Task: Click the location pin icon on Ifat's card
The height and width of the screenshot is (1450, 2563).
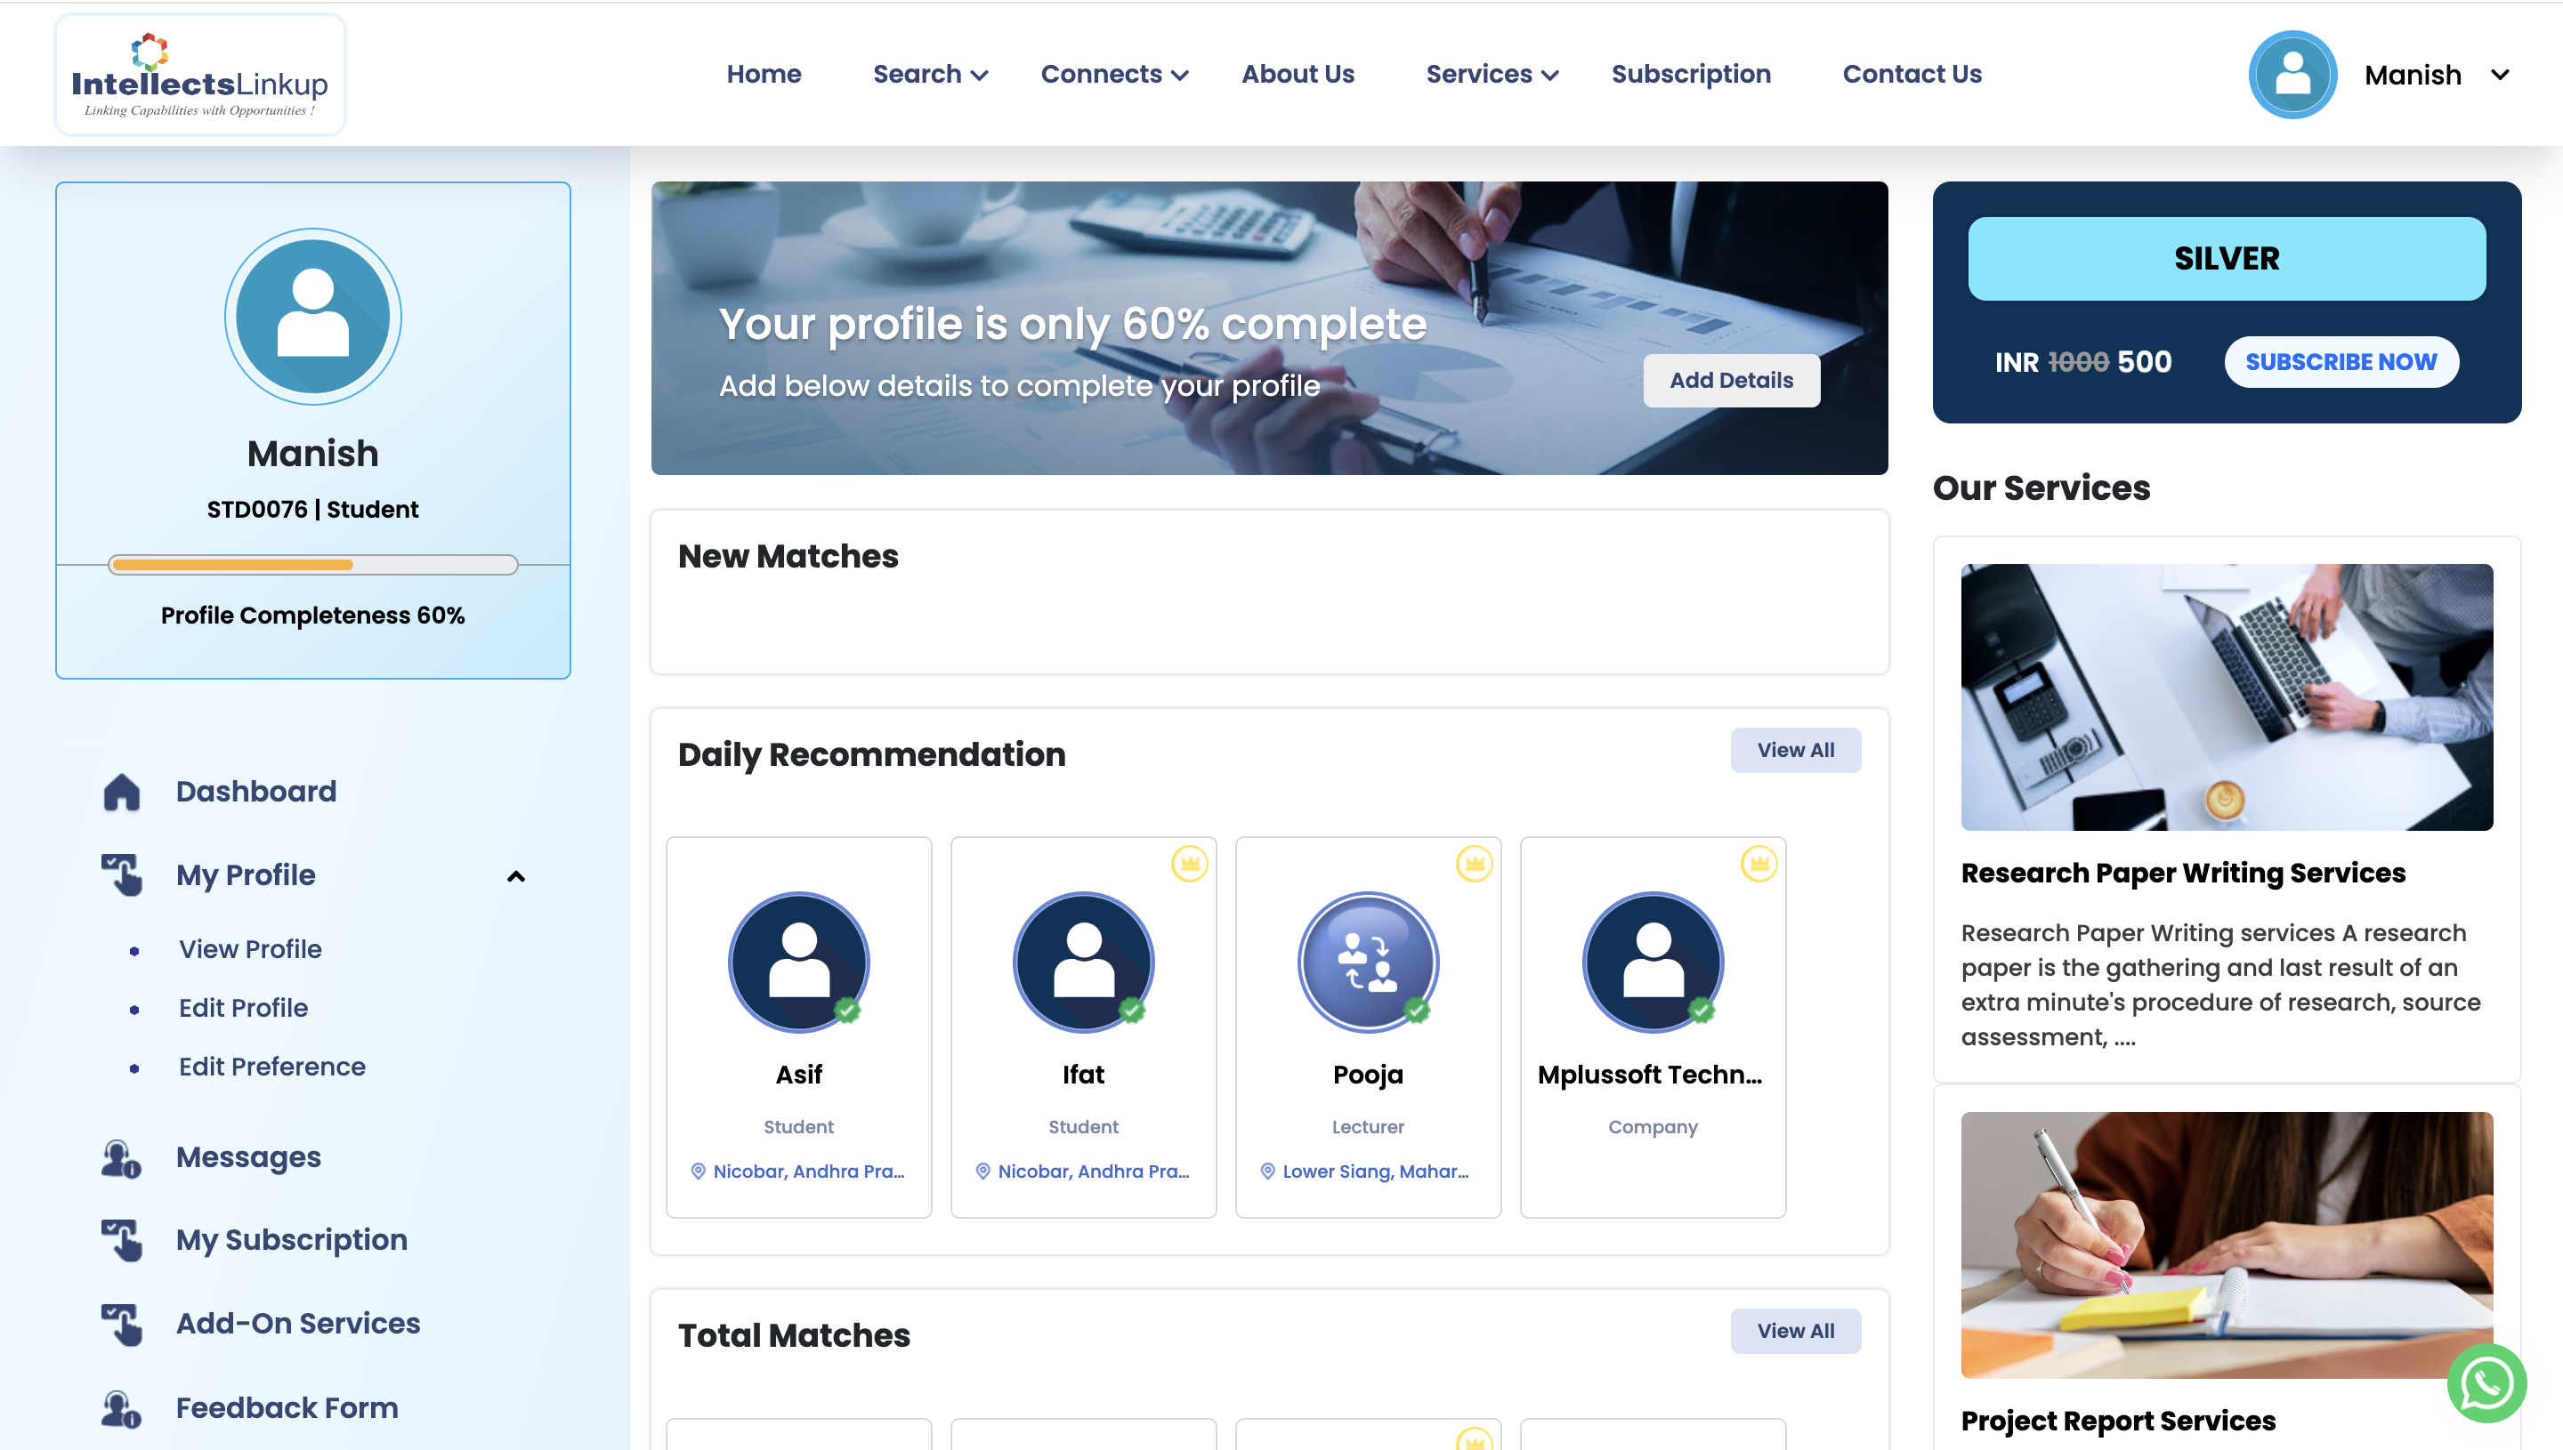Action: click(983, 1172)
